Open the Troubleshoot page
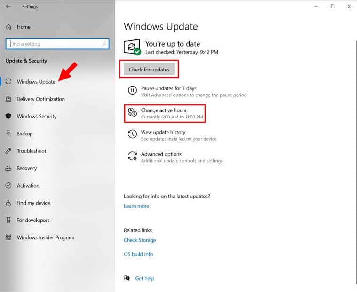357x292 pixels. tap(32, 151)
